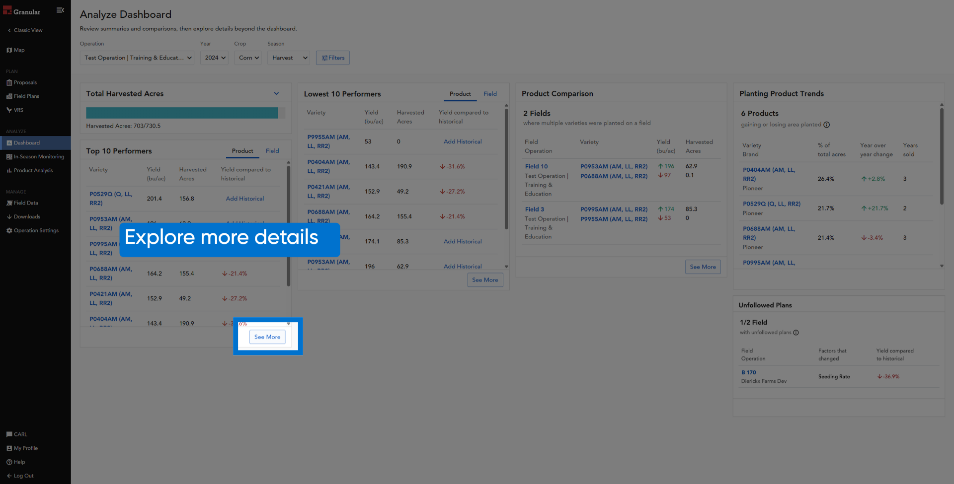Open Downloads in sidebar
954x484 pixels.
coord(23,217)
